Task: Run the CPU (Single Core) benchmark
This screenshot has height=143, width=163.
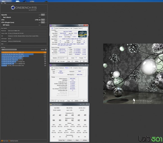Action: pyautogui.click(x=43, y=22)
